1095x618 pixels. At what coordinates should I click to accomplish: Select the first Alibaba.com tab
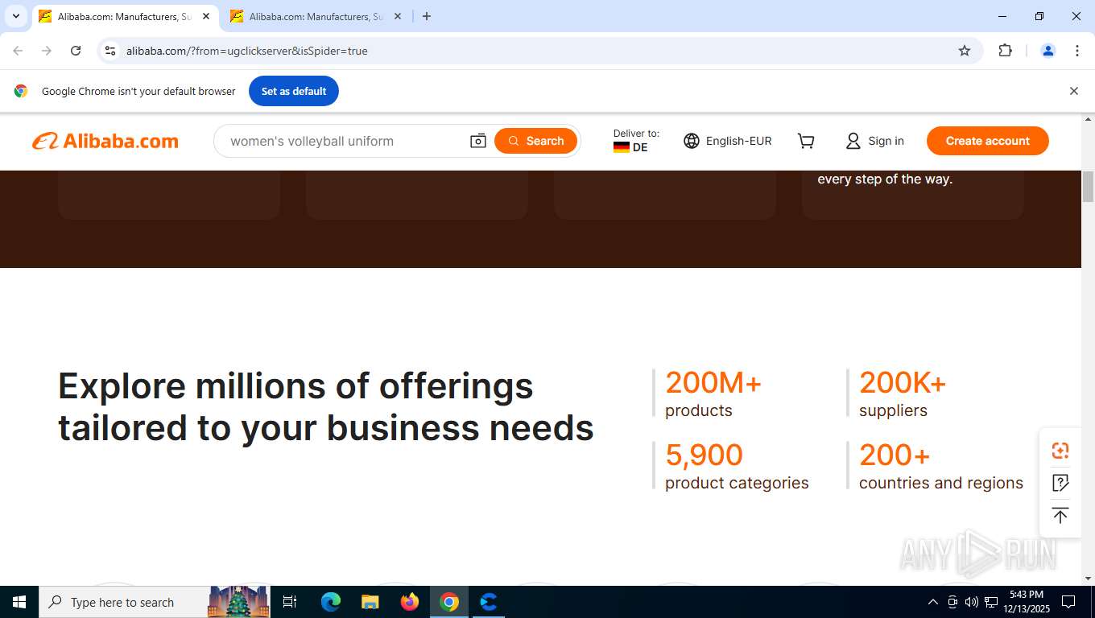(125, 16)
